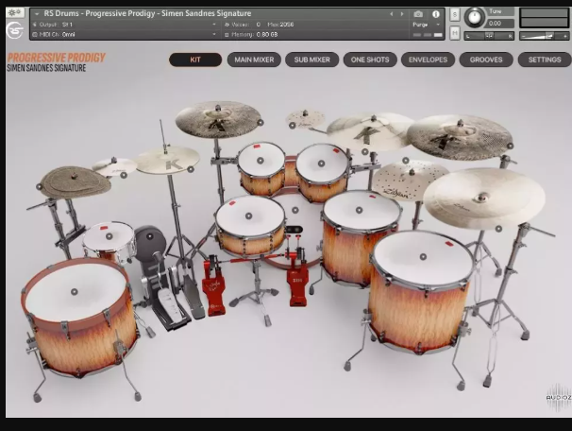
Task: Click the Progressive Prodigy logo text
Action: pos(57,58)
